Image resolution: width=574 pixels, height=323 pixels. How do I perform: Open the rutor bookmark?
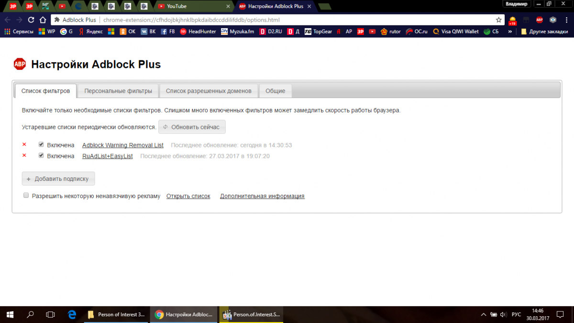[x=391, y=32]
